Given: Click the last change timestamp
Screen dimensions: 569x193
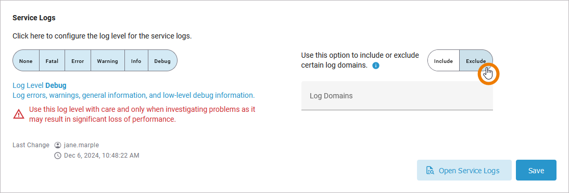Looking at the screenshot, I should 101,156.
